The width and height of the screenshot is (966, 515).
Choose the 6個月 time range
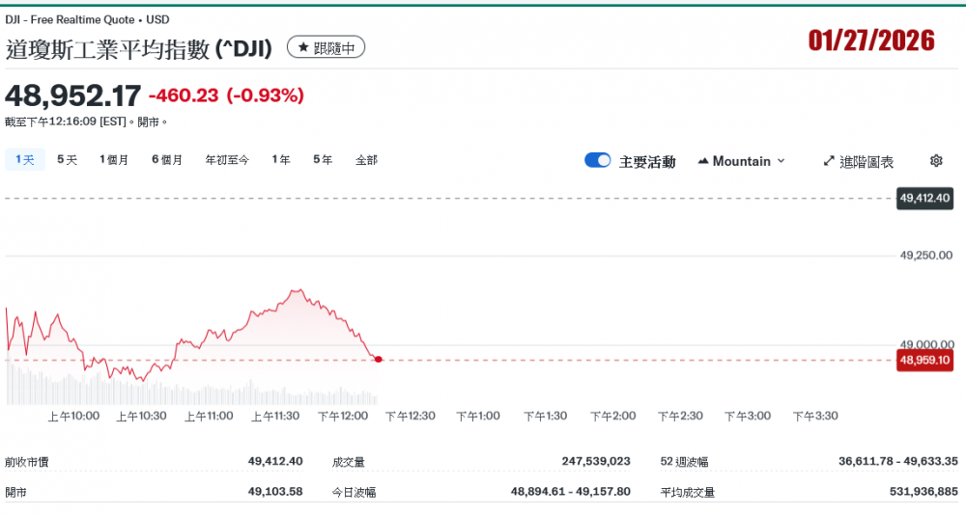pyautogui.click(x=166, y=160)
